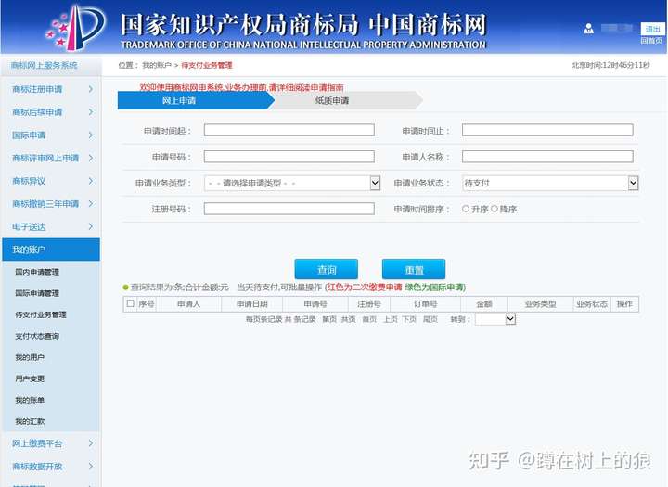This screenshot has width=668, height=487.
Task: Expand 商标注册申请 sidebar menu
Action: point(51,89)
